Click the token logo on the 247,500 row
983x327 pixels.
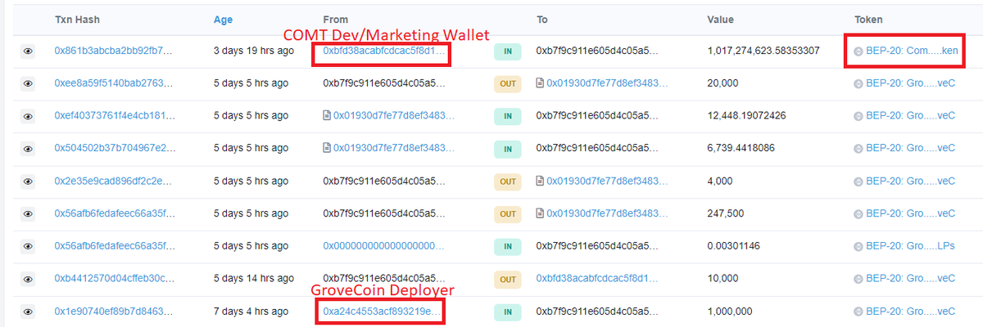pos(858,214)
